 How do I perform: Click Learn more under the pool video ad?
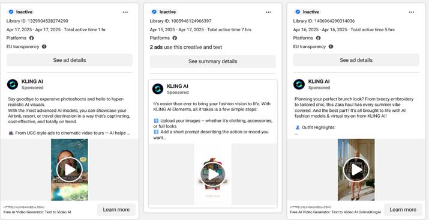[x=116, y=210]
